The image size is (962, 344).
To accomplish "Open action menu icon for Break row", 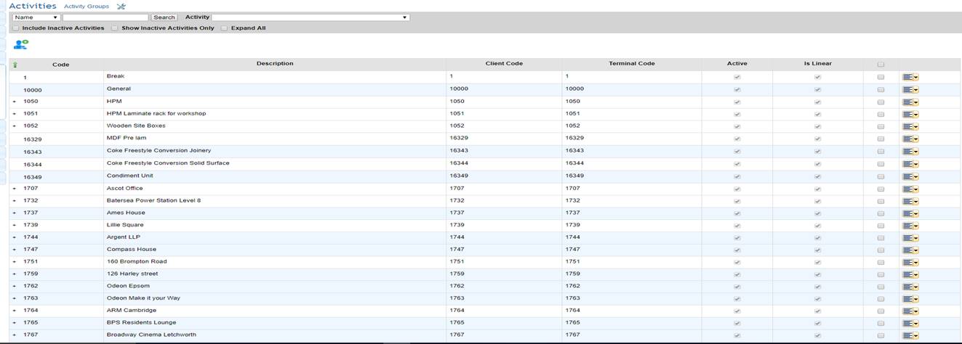I will [910, 77].
